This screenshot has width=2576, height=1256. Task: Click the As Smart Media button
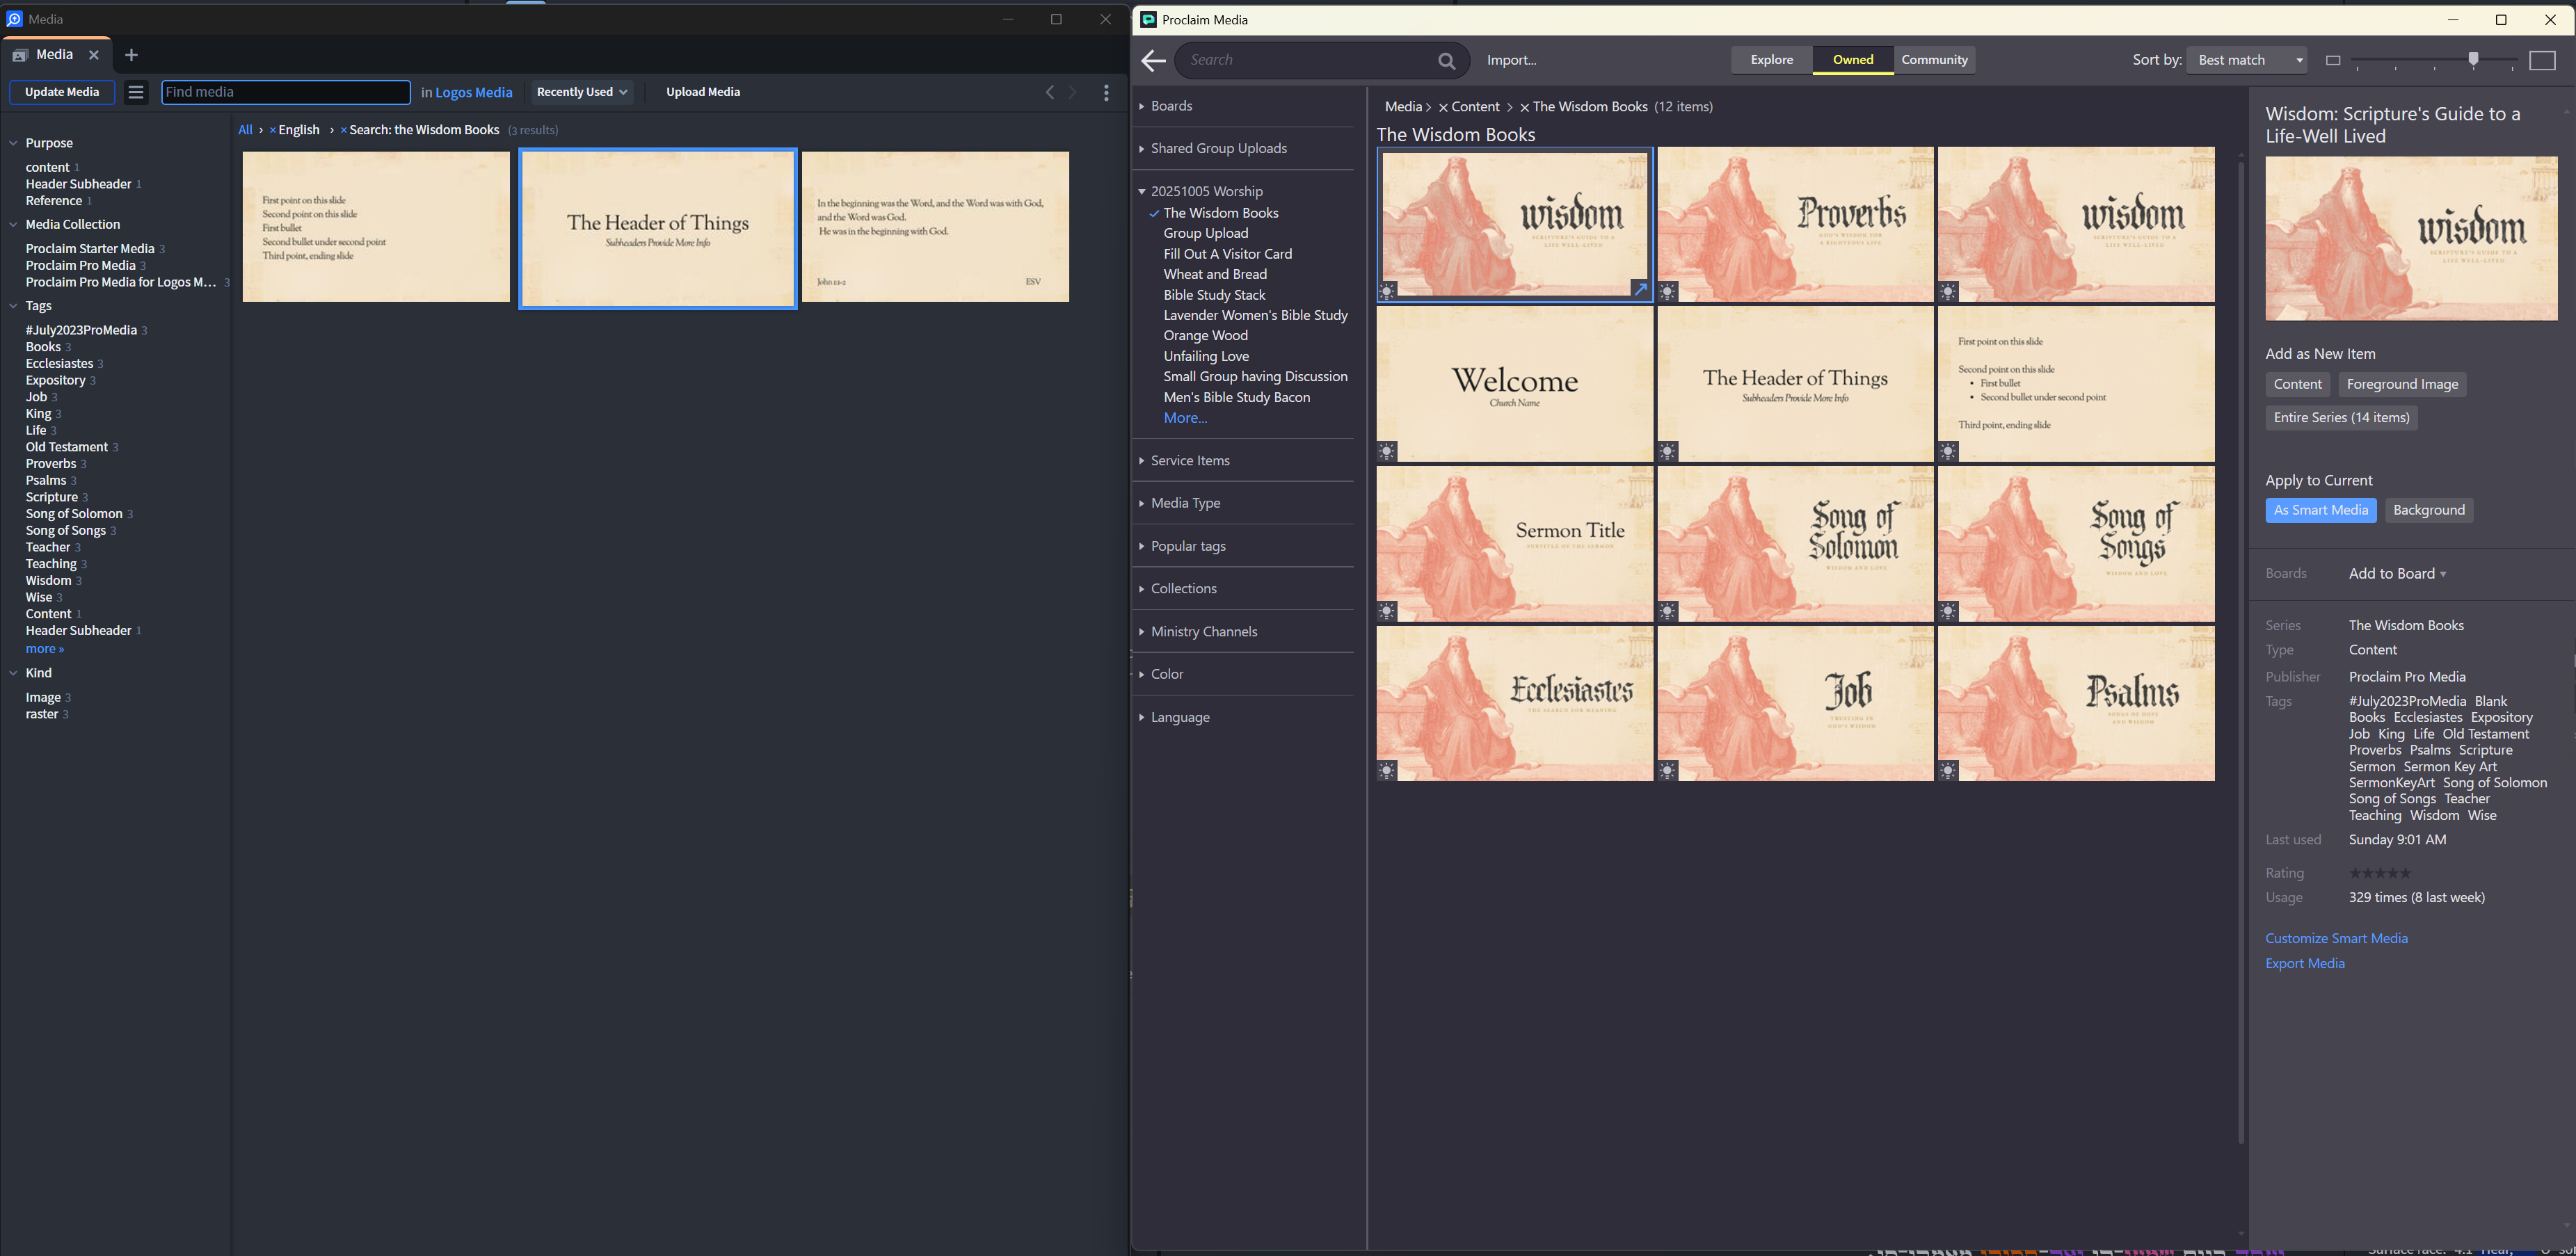point(2320,510)
